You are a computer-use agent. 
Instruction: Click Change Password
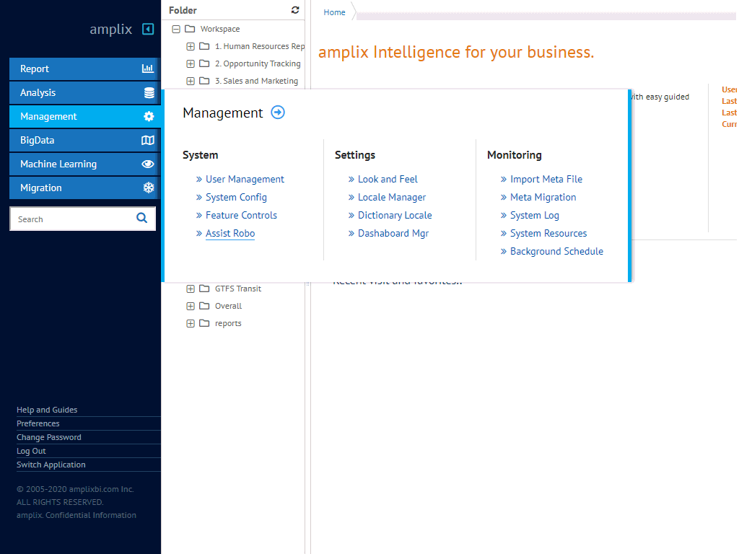[x=48, y=437]
